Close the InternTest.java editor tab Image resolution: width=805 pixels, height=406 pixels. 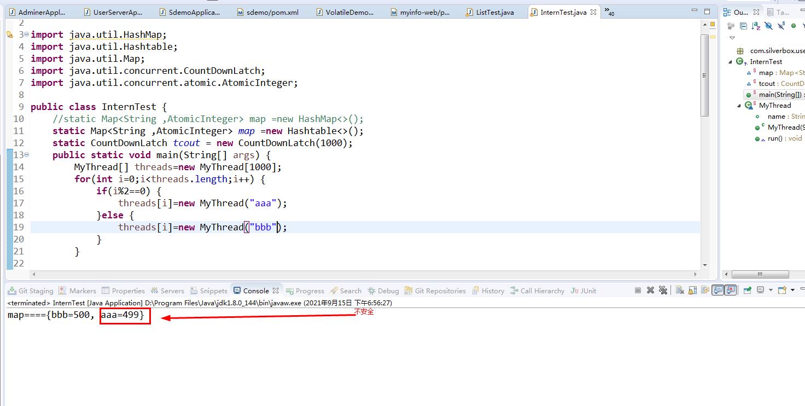[x=593, y=12]
